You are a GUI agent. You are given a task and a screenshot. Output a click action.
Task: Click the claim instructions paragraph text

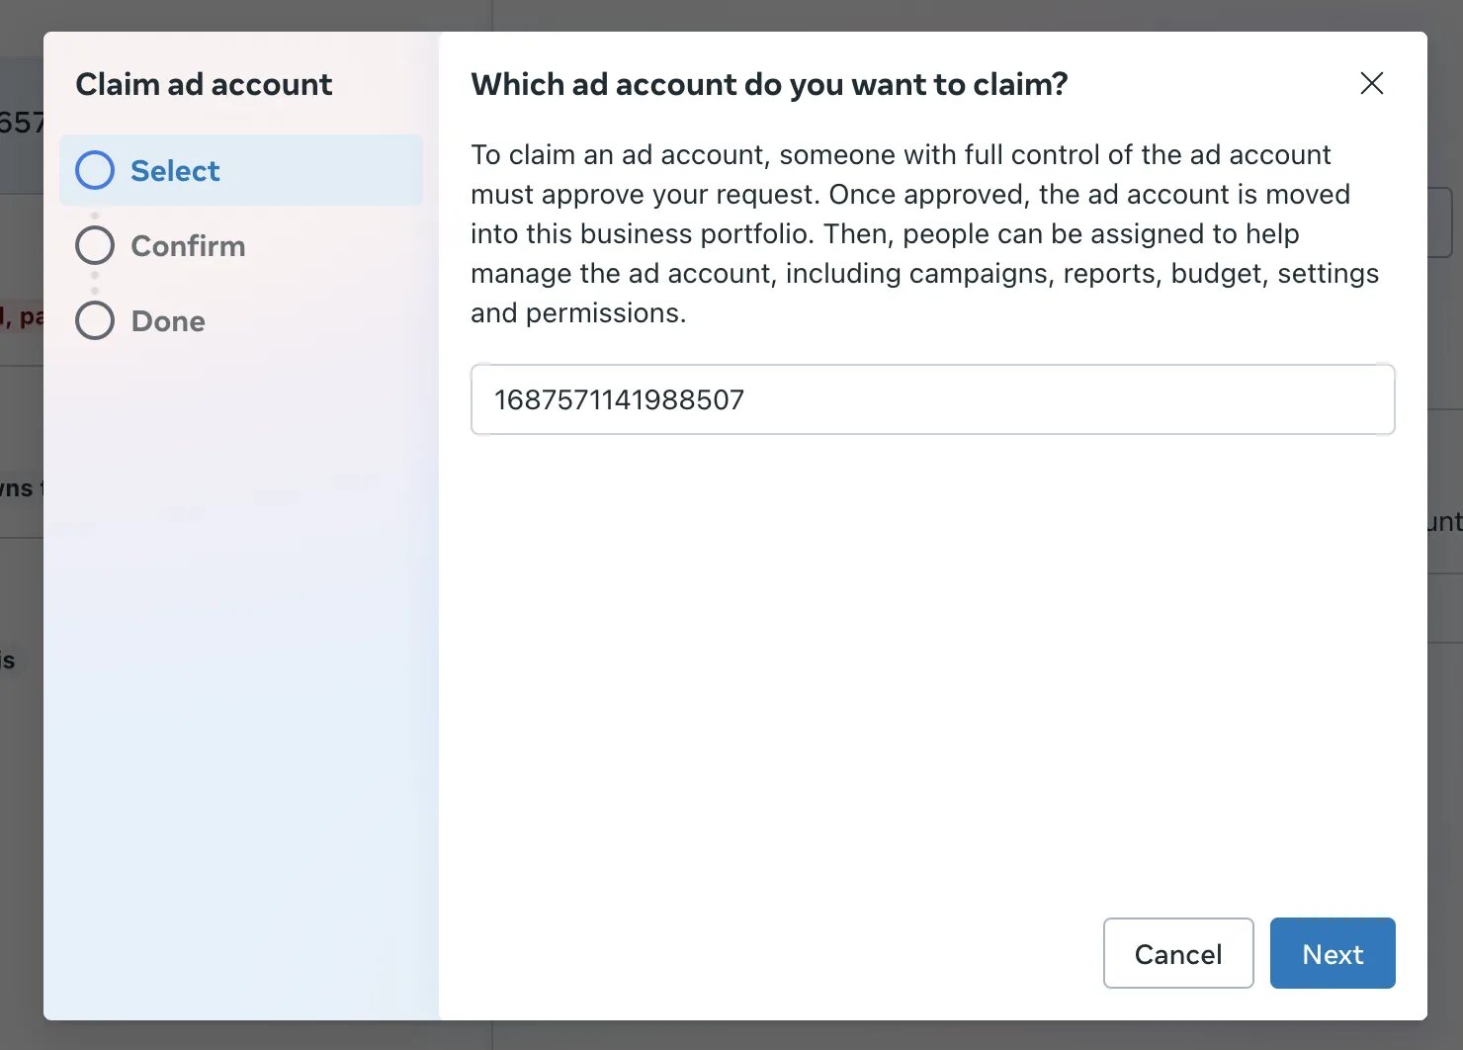tap(924, 233)
